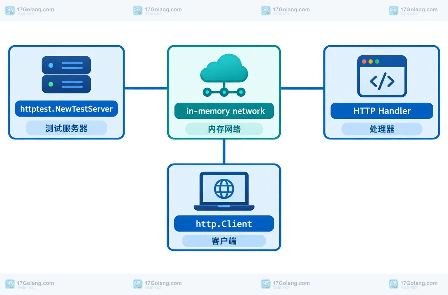The height and width of the screenshot is (295, 448).
Task: Select the in-memory network label
Action: coord(224,111)
